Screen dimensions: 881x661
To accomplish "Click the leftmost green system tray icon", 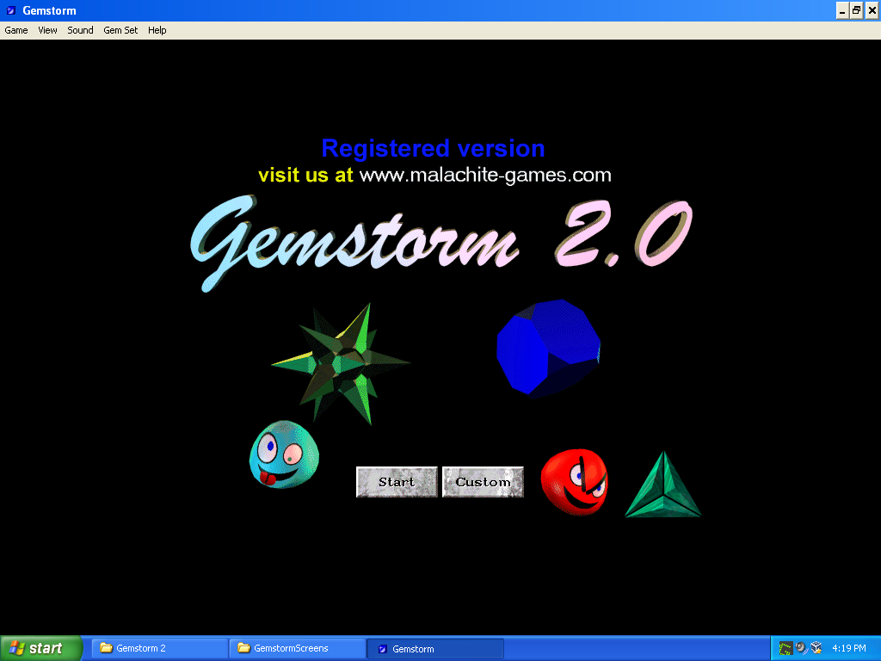I will point(785,648).
